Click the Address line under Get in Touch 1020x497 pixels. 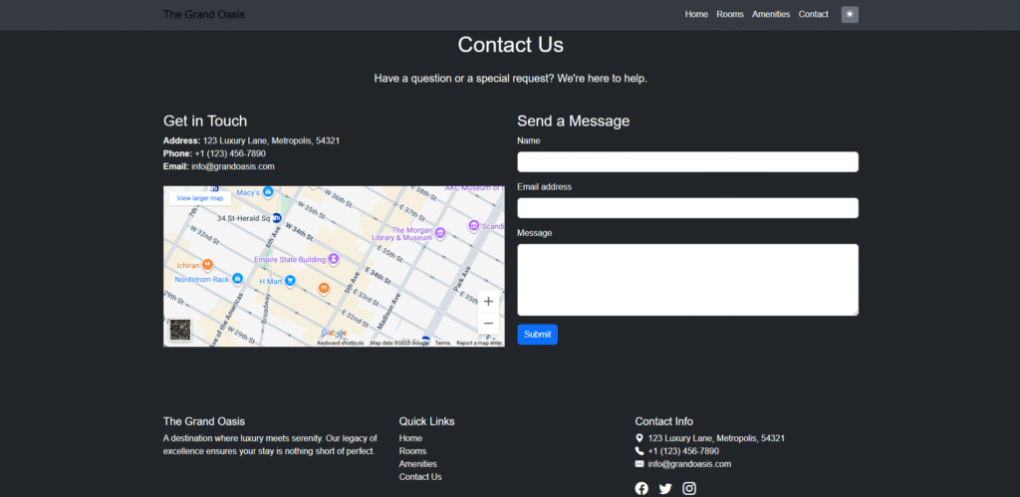point(251,140)
